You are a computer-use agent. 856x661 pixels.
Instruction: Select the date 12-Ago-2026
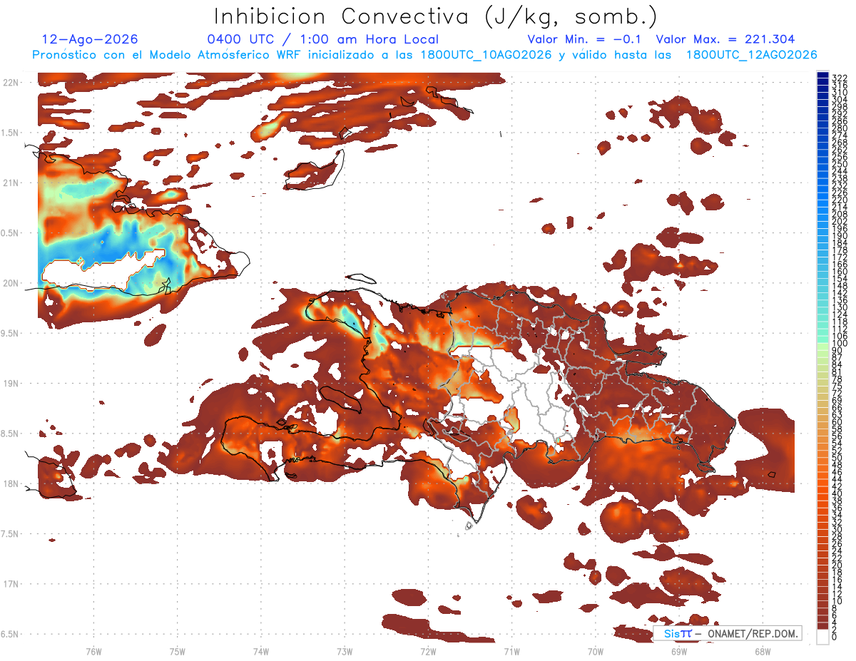click(x=90, y=39)
